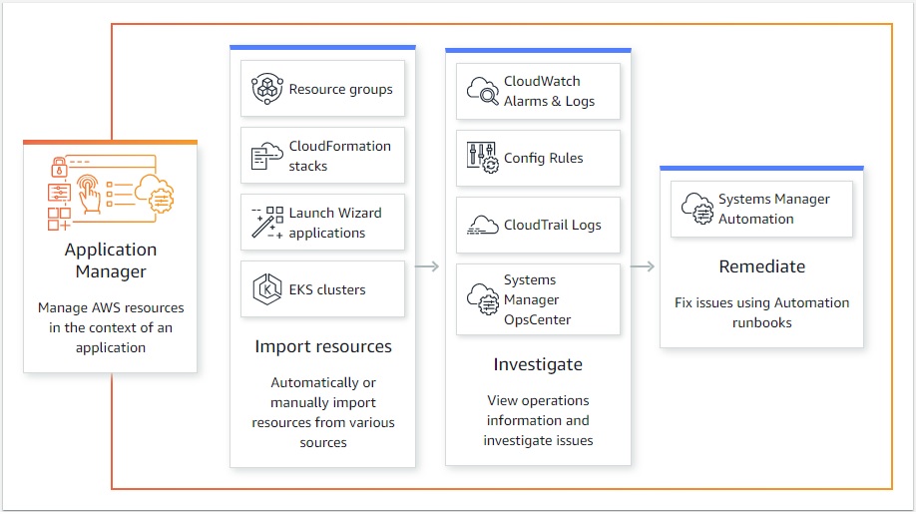Select the "Systems Manager OpsCenter" label
This screenshot has width=916, height=514.
(x=537, y=299)
